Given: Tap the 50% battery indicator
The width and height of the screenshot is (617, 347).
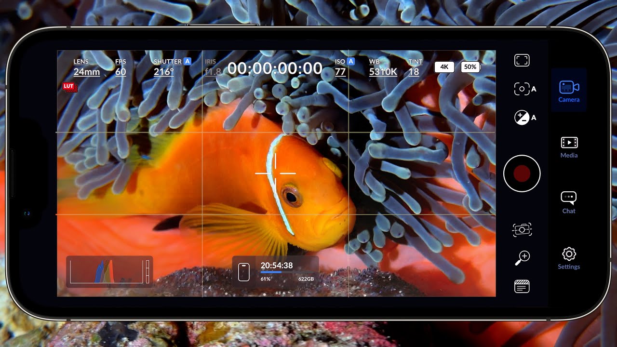Looking at the screenshot, I should (471, 67).
